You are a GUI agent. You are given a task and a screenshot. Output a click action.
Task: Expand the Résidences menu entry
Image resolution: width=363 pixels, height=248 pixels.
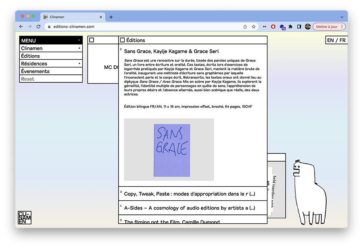(x=51, y=63)
